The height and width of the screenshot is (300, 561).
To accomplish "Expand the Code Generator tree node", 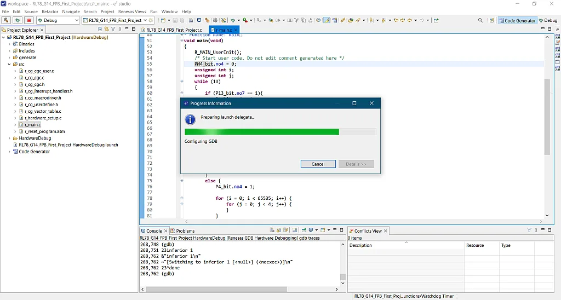I will click(x=9, y=152).
